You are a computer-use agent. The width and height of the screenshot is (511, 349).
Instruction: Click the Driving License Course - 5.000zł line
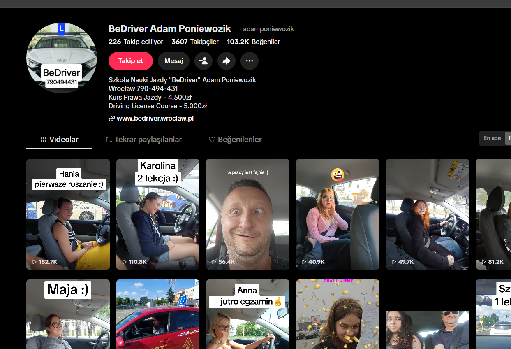coord(157,106)
